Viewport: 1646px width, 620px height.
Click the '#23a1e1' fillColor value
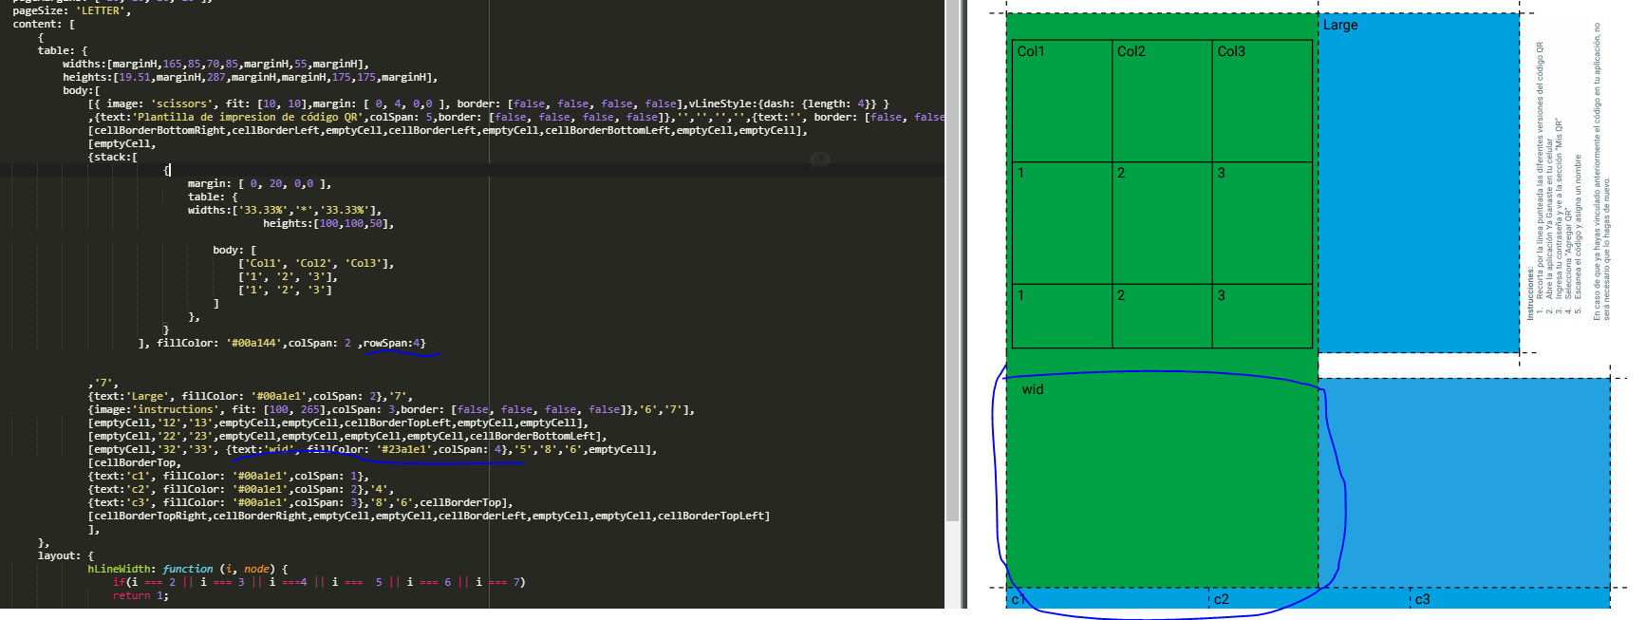tap(404, 450)
